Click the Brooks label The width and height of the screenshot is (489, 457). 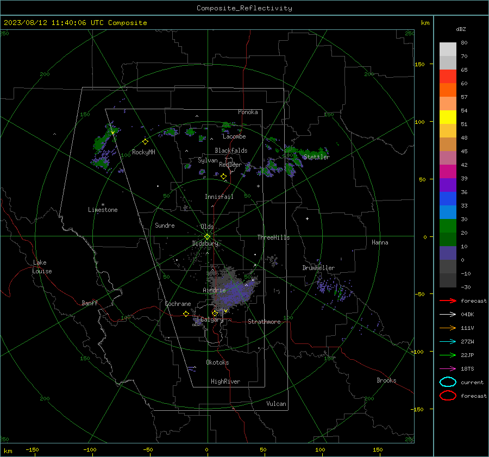[386, 380]
